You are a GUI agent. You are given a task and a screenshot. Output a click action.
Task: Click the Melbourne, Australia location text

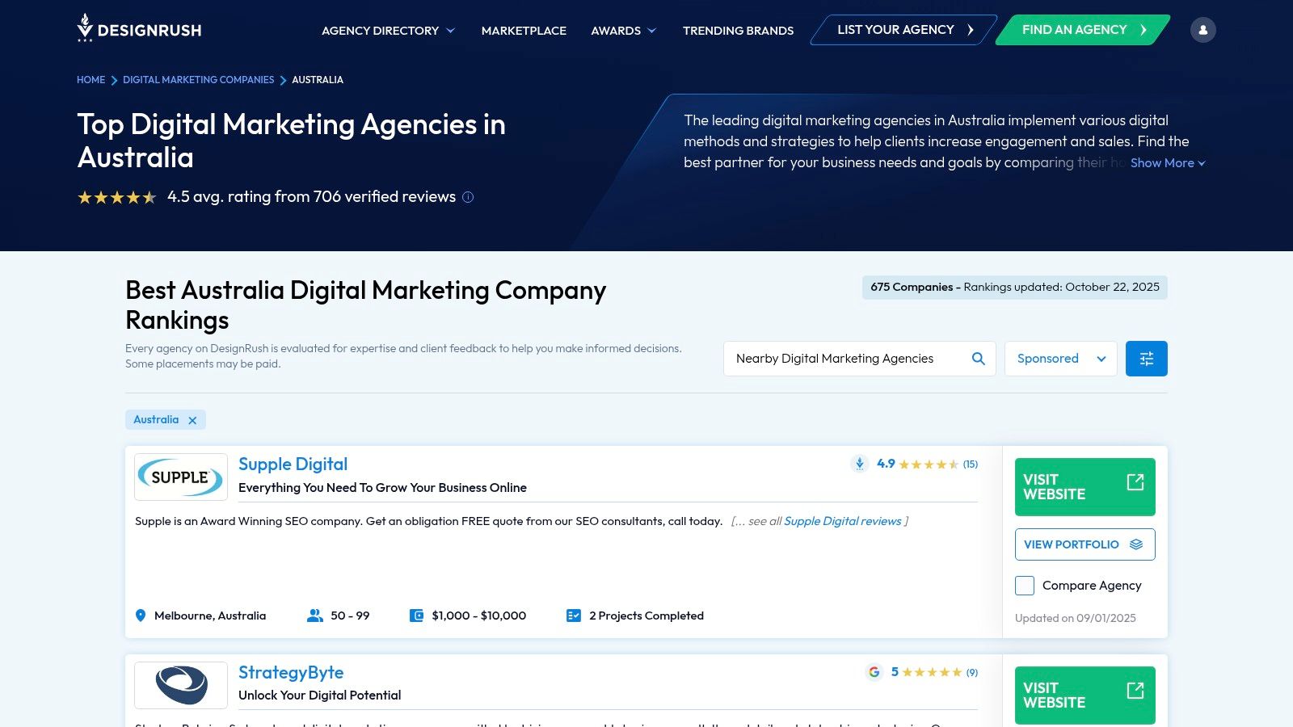click(210, 616)
